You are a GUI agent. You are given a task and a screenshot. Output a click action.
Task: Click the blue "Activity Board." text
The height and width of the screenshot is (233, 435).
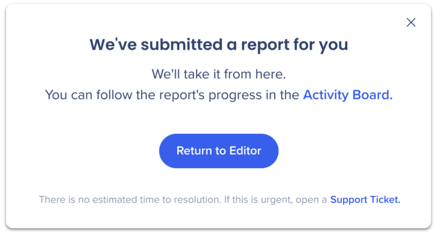[x=347, y=95]
